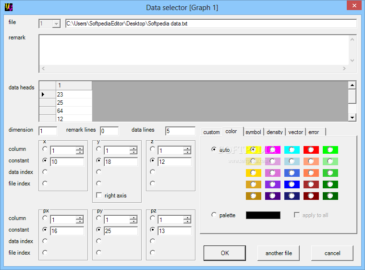Close the Data selector window

354,5
